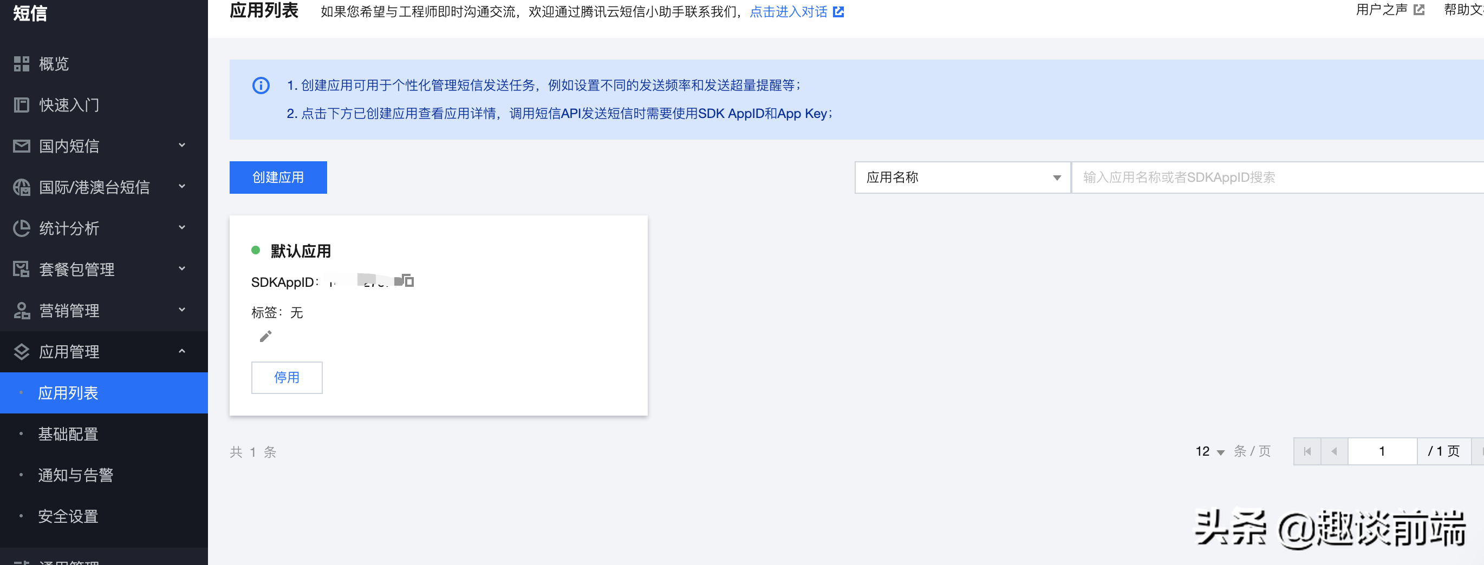Image resolution: width=1484 pixels, height=565 pixels.
Task: Click the 标签：无 label text
Action: (x=277, y=312)
